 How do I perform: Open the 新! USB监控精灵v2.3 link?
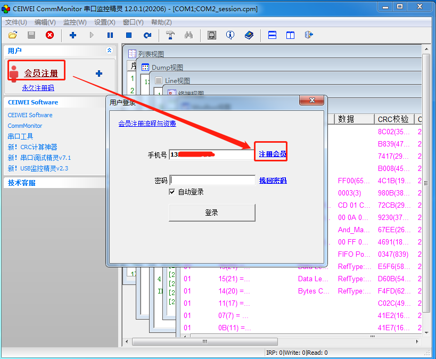(x=38, y=168)
